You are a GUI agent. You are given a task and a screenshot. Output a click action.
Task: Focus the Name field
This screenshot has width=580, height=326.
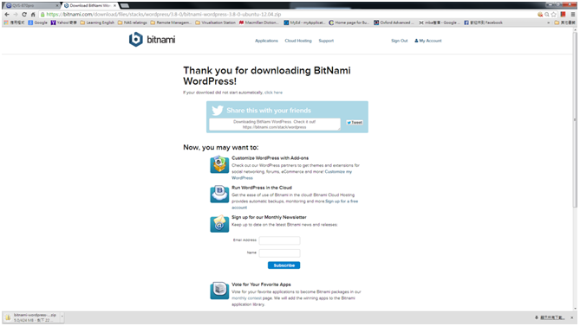tap(279, 253)
